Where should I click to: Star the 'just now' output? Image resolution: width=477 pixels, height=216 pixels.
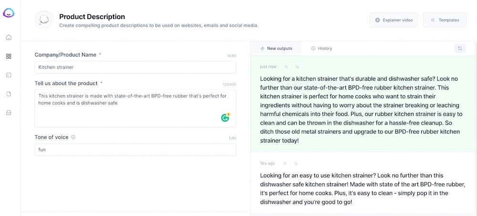coord(286,67)
